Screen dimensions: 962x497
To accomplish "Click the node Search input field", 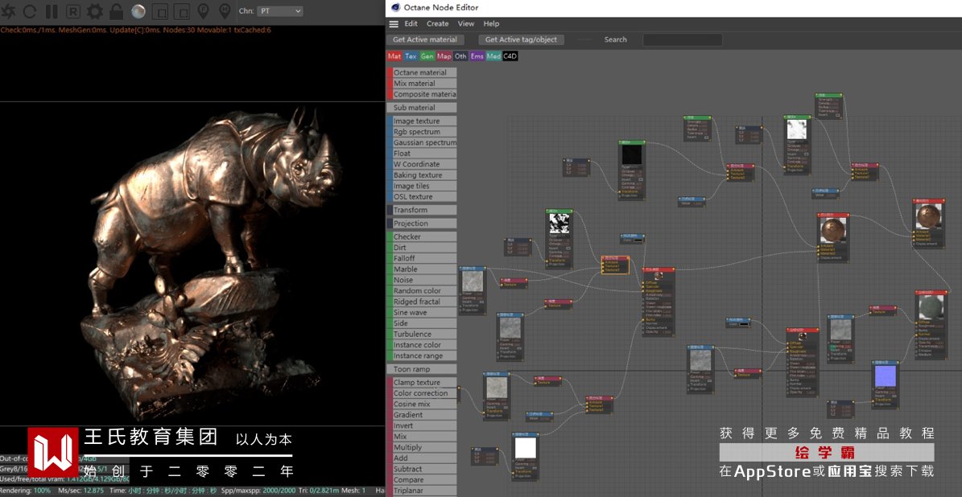I will (682, 39).
